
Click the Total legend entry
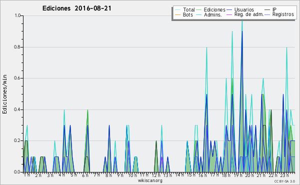[x=184, y=9]
